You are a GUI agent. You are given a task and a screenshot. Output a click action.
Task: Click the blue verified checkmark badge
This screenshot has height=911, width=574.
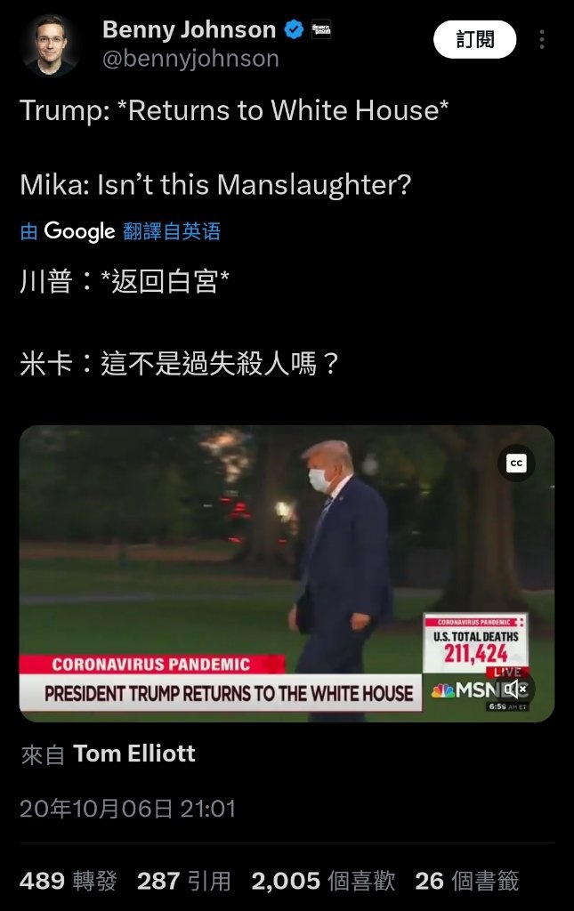coord(294,29)
